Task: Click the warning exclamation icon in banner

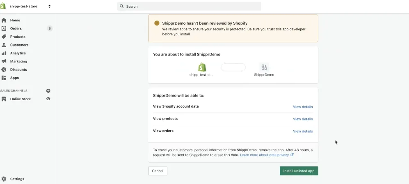Action: click(157, 23)
